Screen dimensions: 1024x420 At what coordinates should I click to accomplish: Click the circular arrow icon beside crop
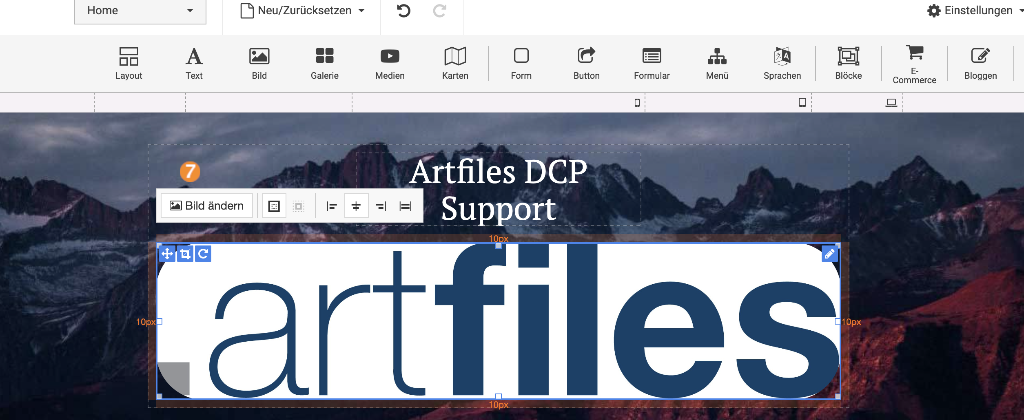click(x=203, y=254)
